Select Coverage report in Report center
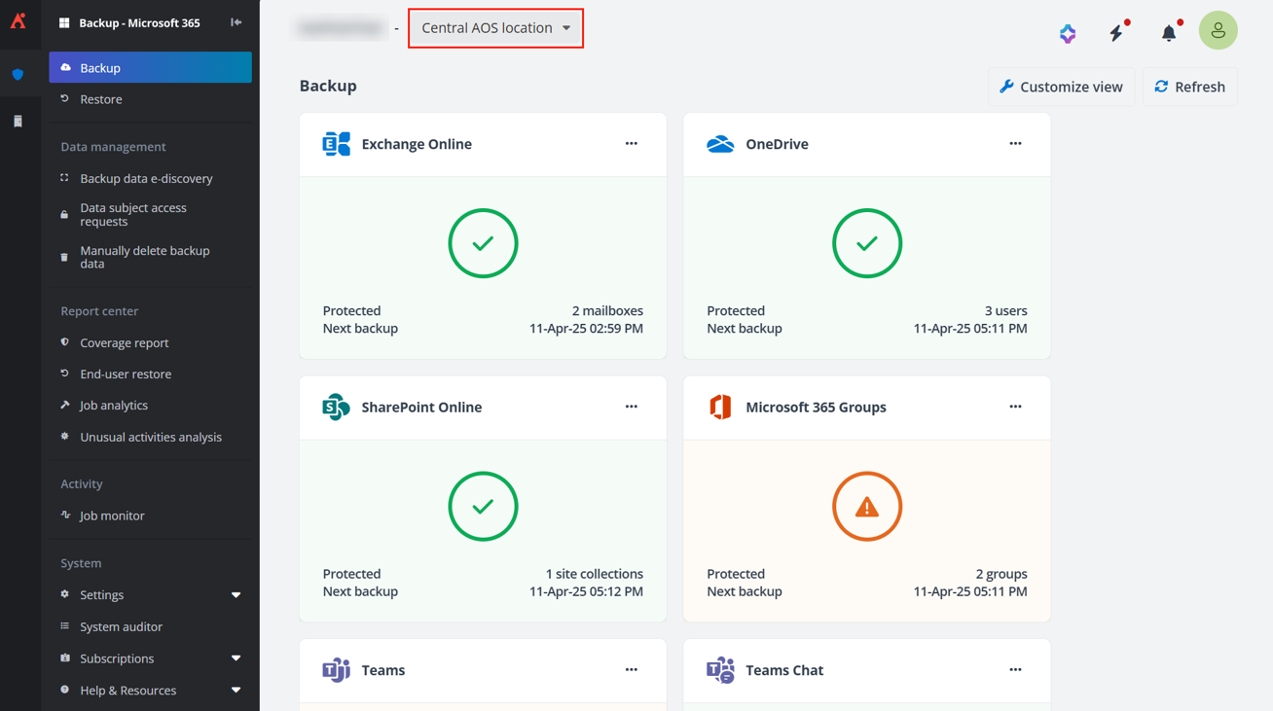Screen dimensions: 1273x711 click(124, 342)
